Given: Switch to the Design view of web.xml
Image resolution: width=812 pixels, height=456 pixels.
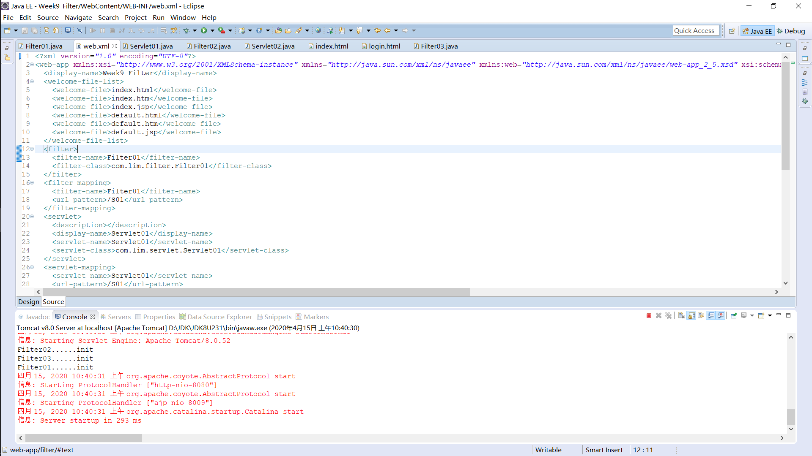Looking at the screenshot, I should (x=28, y=301).
